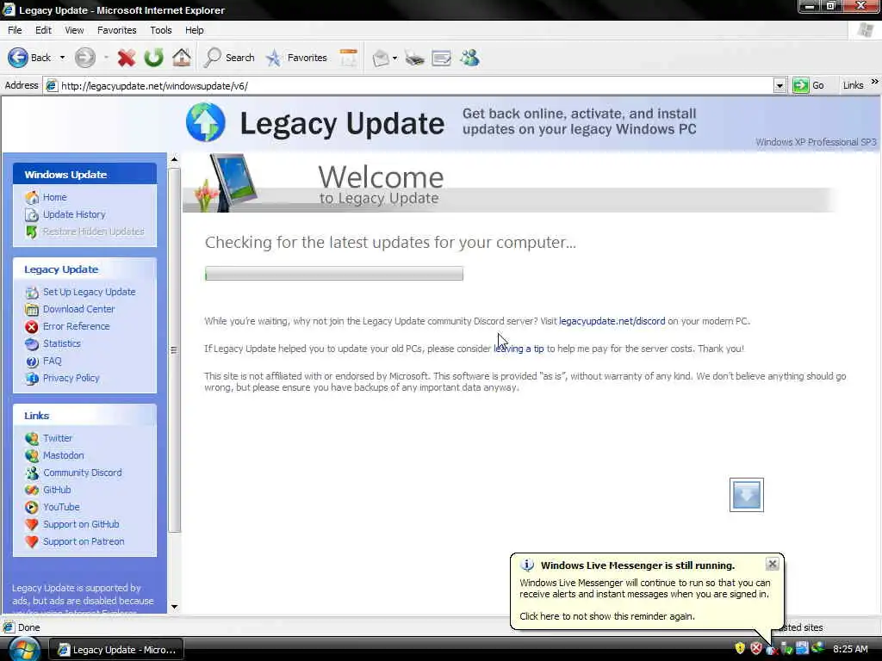
Task: Click the Go button
Action: click(x=808, y=85)
